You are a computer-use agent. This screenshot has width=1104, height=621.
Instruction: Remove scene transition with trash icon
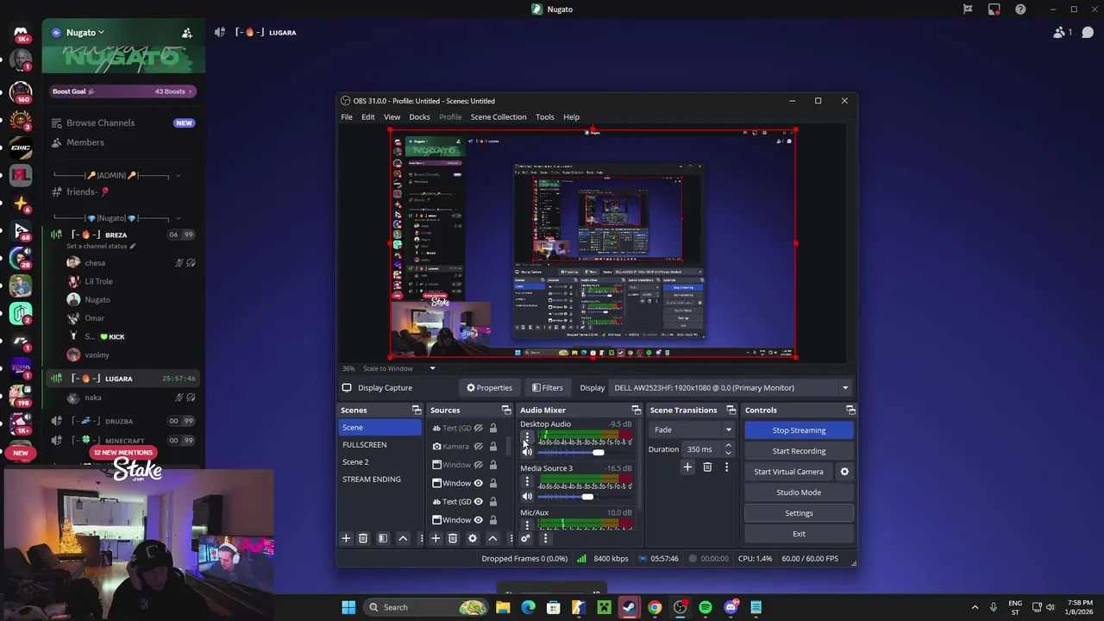click(707, 467)
